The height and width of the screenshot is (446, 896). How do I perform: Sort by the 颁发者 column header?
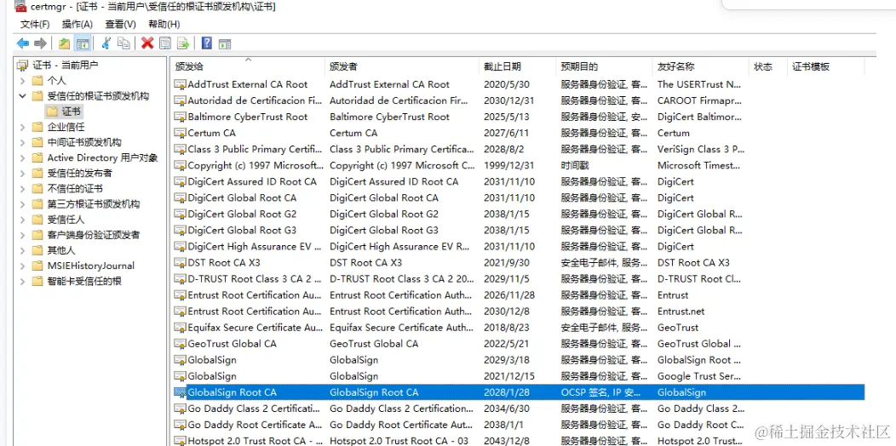pos(402,66)
